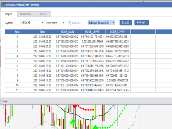Select time cell 2021.08.06 20:00

pos(42,51)
